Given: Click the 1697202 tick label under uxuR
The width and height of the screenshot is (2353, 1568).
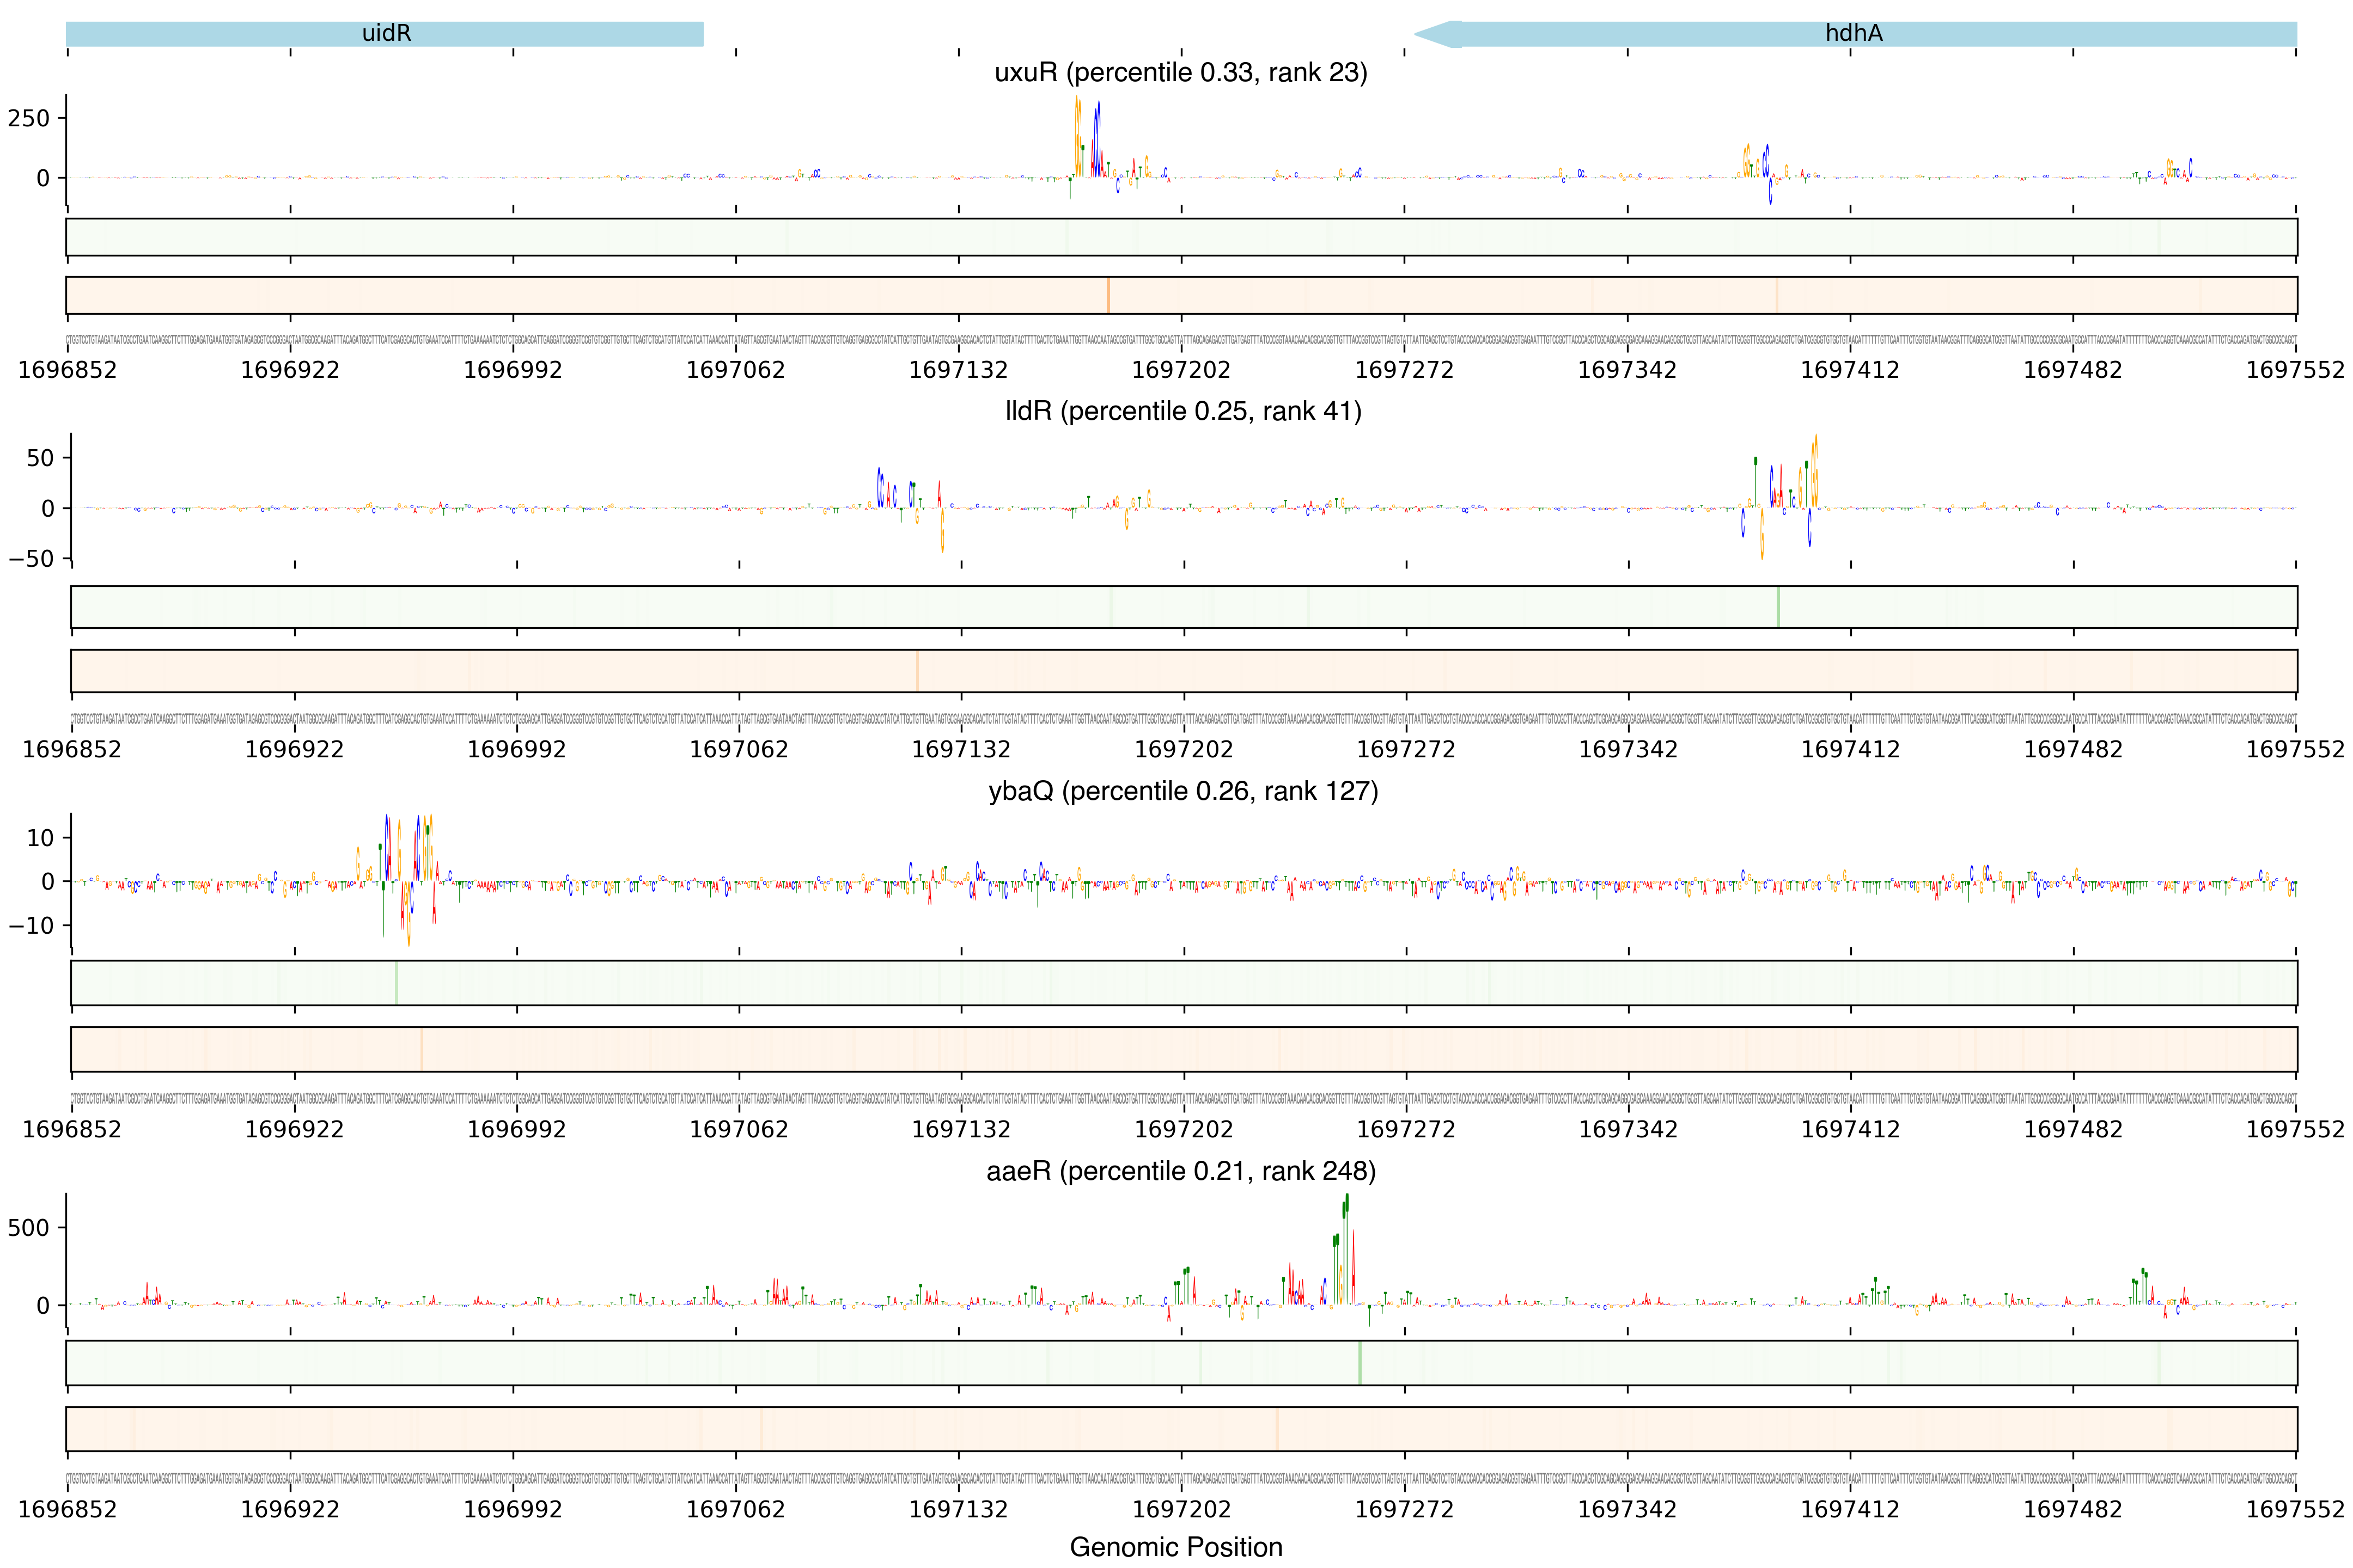Looking at the screenshot, I should coord(1180,370).
